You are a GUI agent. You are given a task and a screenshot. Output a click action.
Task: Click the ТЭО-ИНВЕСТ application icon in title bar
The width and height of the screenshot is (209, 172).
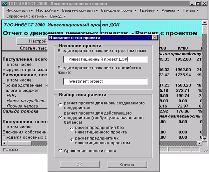(4, 4)
